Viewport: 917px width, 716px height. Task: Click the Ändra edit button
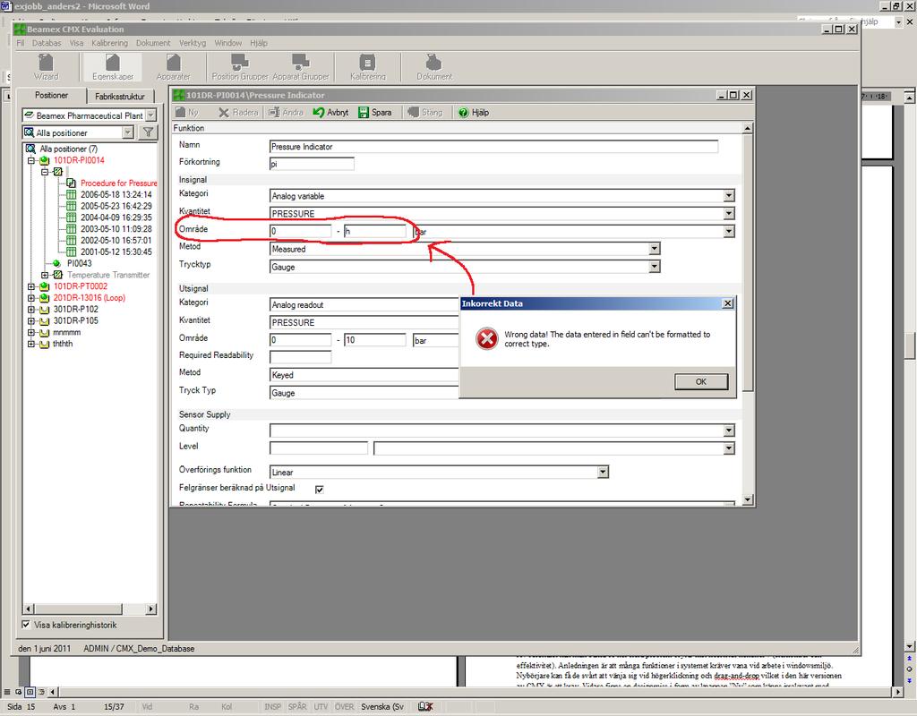click(x=286, y=112)
